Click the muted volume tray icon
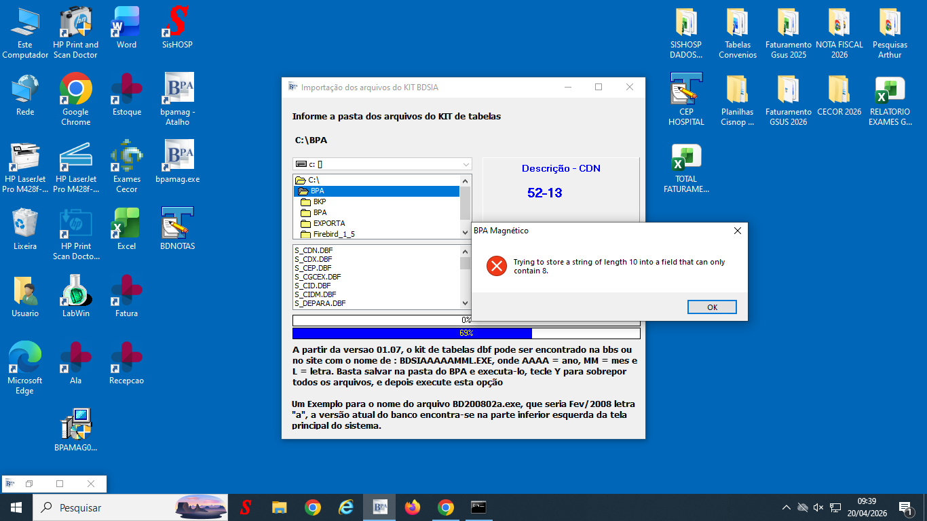Screen dimensions: 927x521 pos(818,507)
